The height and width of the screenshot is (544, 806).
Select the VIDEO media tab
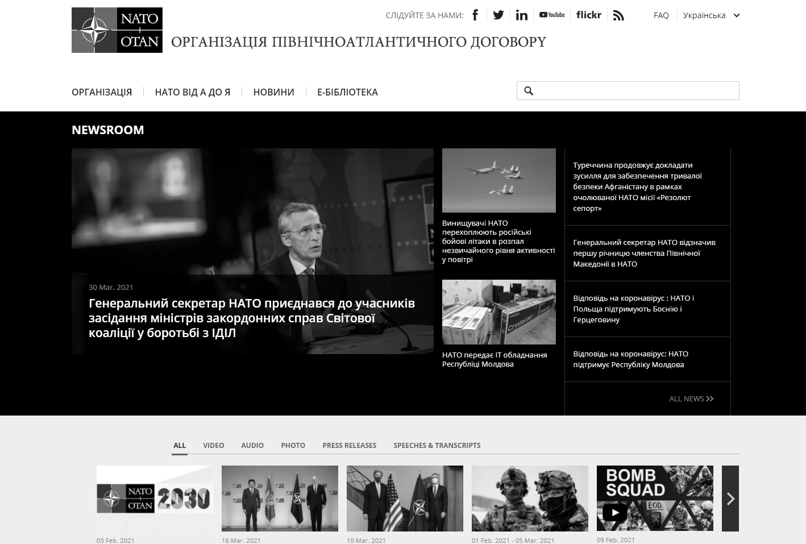pos(214,446)
